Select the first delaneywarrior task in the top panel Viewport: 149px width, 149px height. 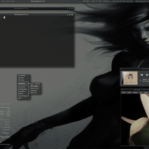[38, 1]
